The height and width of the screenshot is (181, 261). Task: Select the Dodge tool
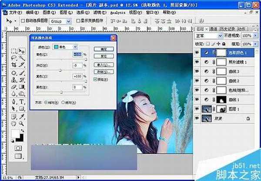22,94
